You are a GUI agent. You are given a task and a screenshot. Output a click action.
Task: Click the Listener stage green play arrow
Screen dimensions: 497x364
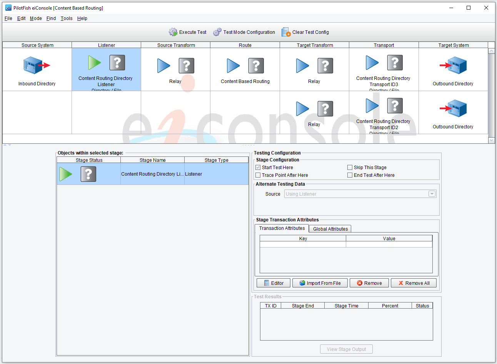tap(94, 62)
